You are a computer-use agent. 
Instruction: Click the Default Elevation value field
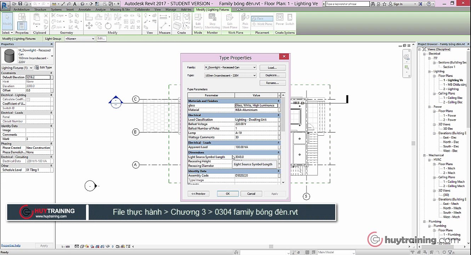pos(38,77)
